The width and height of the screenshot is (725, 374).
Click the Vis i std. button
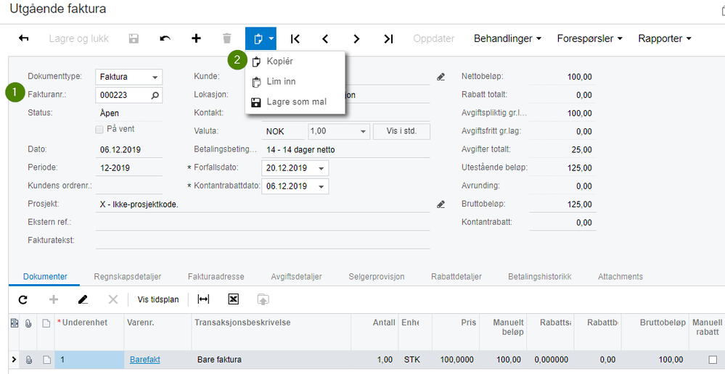pos(401,131)
